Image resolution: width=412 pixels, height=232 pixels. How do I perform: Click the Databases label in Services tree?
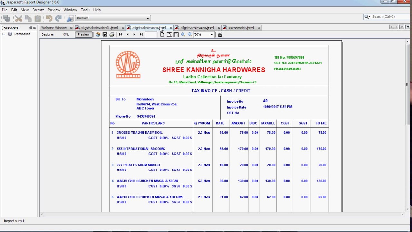coord(22,34)
